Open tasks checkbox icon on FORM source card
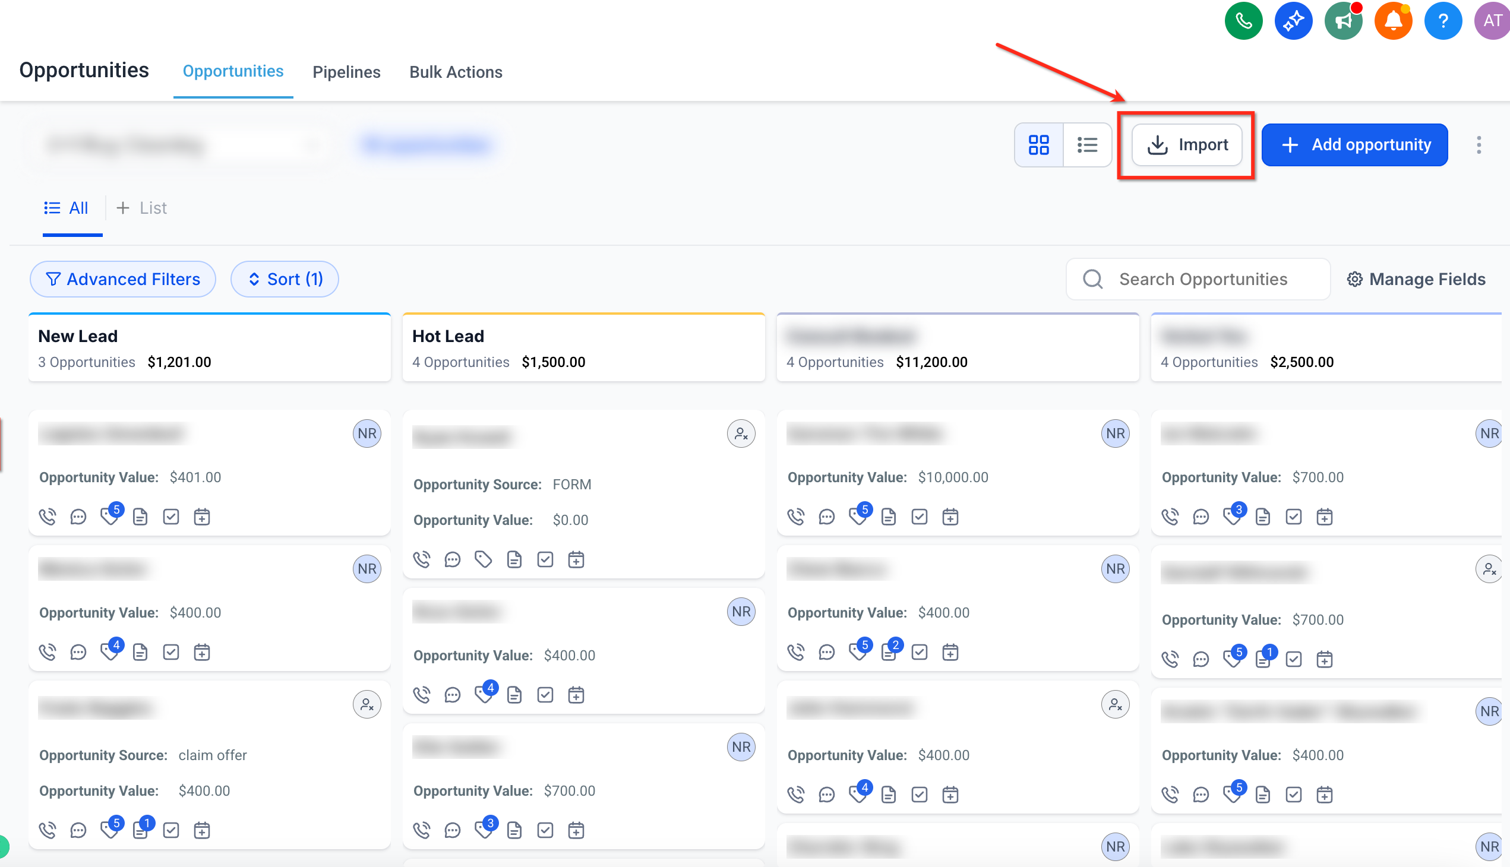Image resolution: width=1510 pixels, height=867 pixels. click(545, 560)
